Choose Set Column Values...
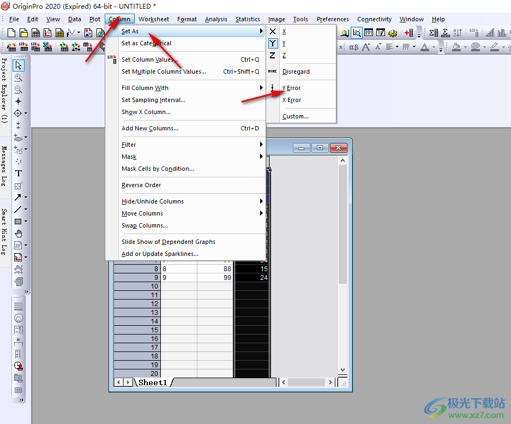 pyautogui.click(x=185, y=59)
